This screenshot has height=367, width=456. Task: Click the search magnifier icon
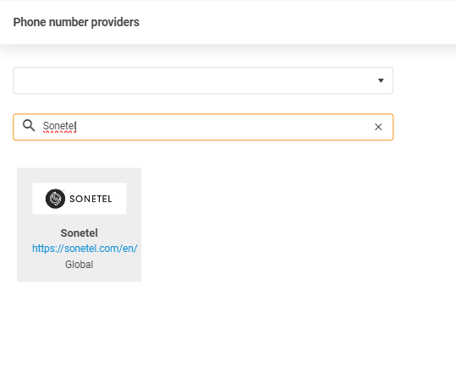pos(29,126)
